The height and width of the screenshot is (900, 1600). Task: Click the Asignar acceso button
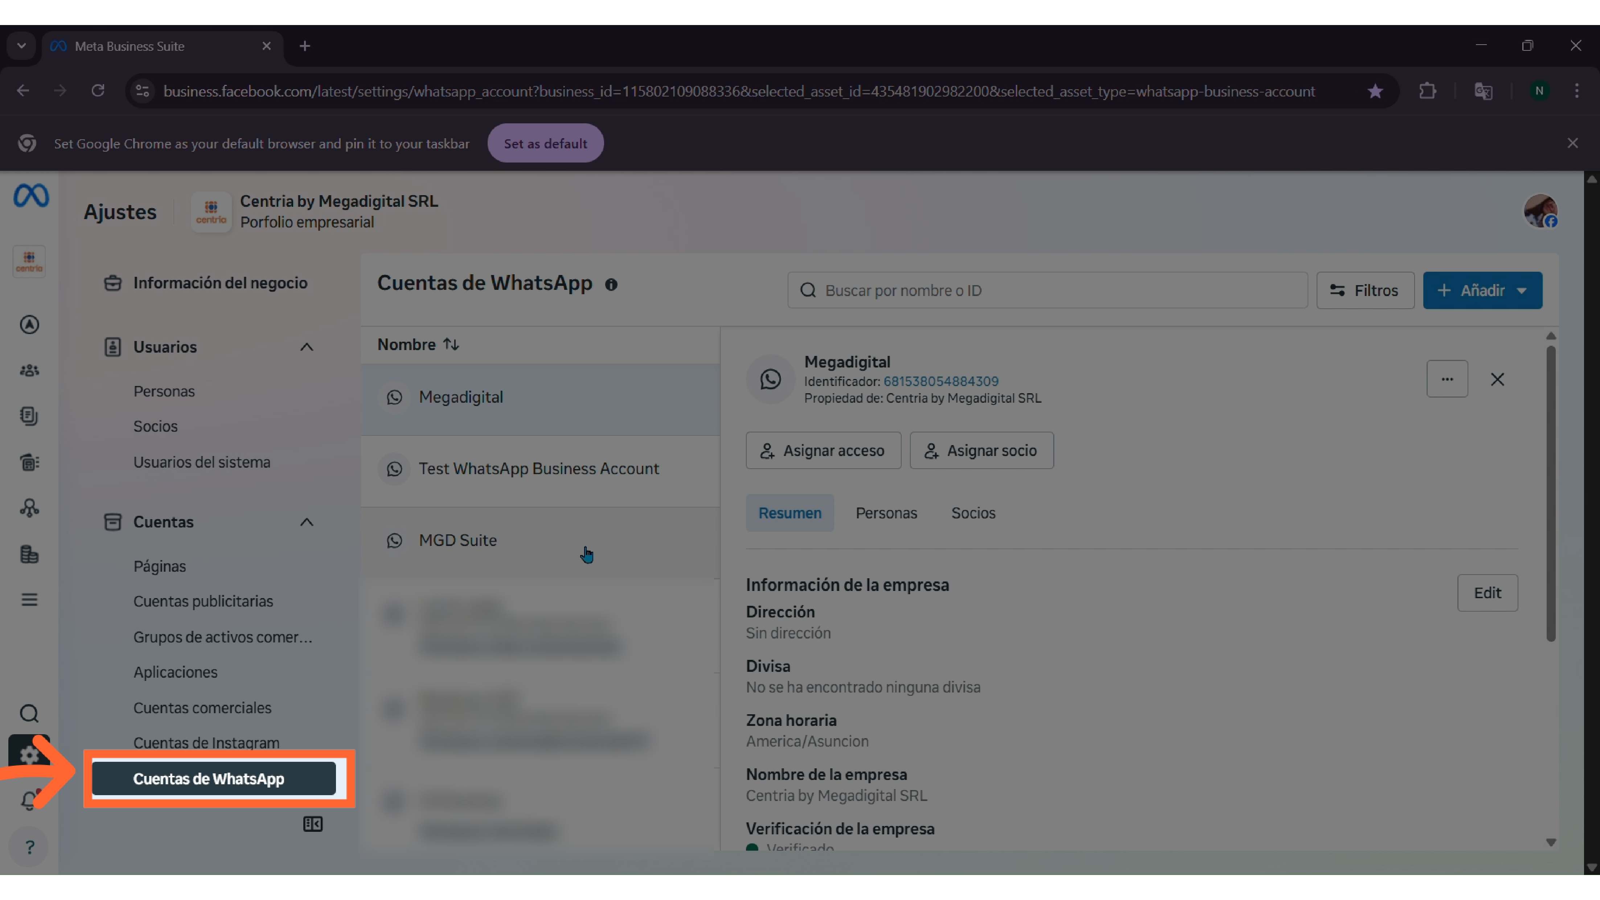pos(823,450)
